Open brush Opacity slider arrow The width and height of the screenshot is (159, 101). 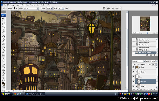click(x=52, y=8)
